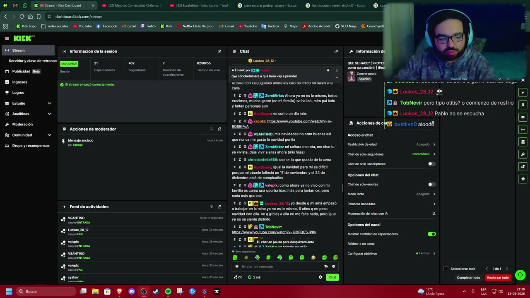This screenshot has width=530, height=298.
Task: Open Publicidad in the left sidebar
Action: (28, 72)
